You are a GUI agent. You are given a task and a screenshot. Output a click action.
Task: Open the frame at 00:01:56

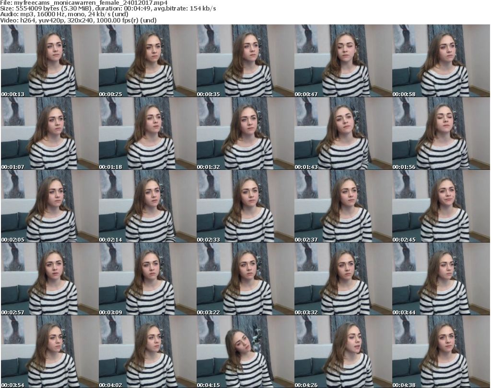click(441, 133)
